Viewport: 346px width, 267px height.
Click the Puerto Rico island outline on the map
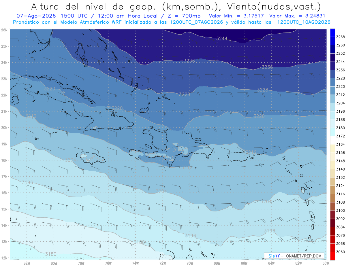238,156
